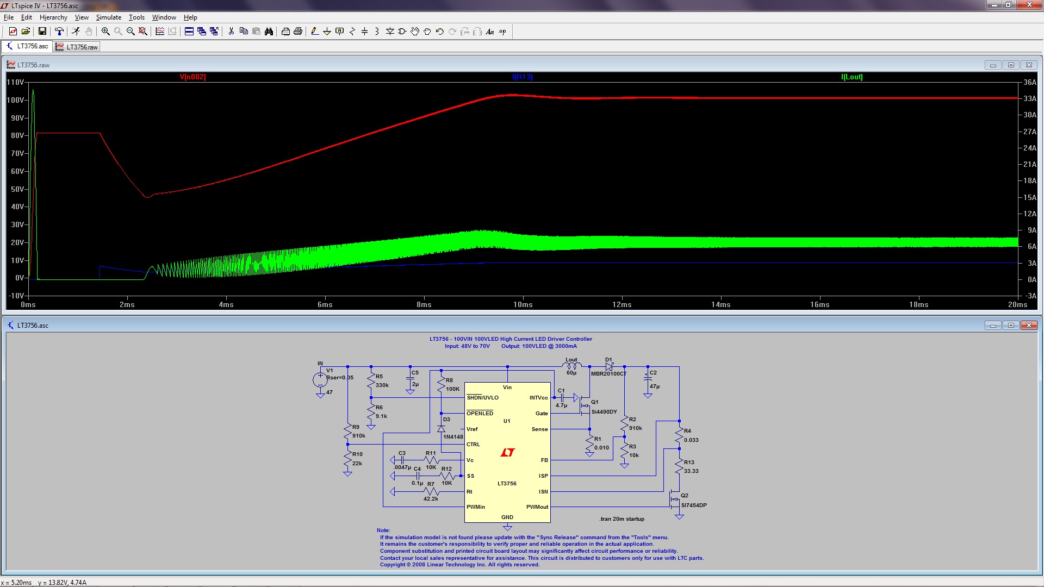Click the Undo arrow icon
Screen dimensions: 1044x587
(440, 32)
